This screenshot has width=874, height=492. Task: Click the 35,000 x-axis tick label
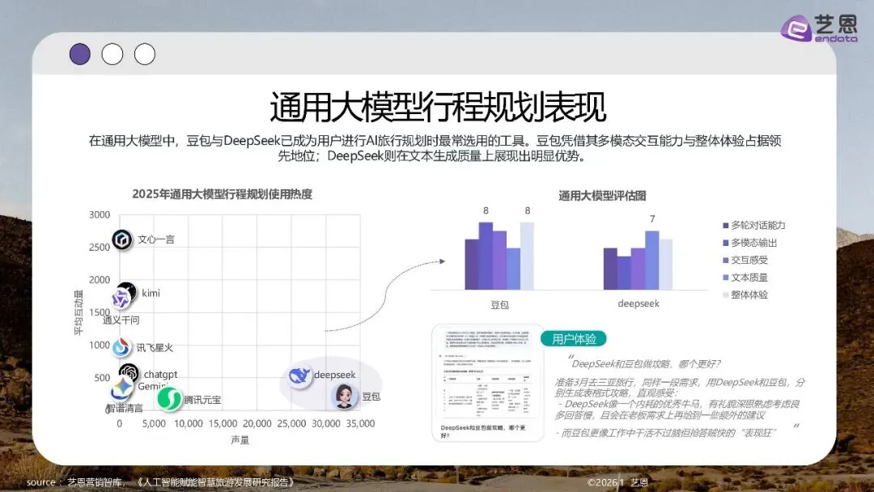360,423
